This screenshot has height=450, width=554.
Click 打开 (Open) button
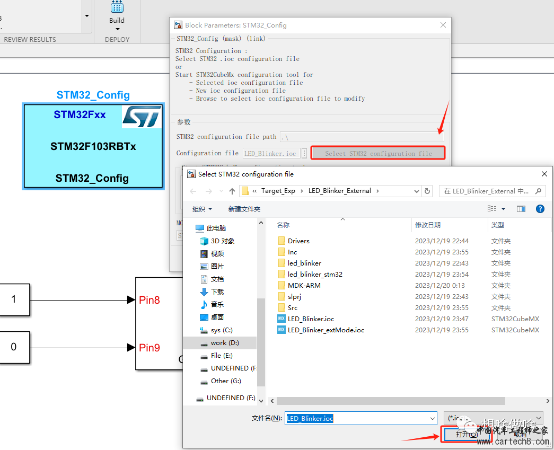coord(467,434)
